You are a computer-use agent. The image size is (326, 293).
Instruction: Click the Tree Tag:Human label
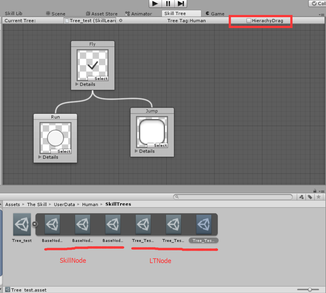pos(187,21)
